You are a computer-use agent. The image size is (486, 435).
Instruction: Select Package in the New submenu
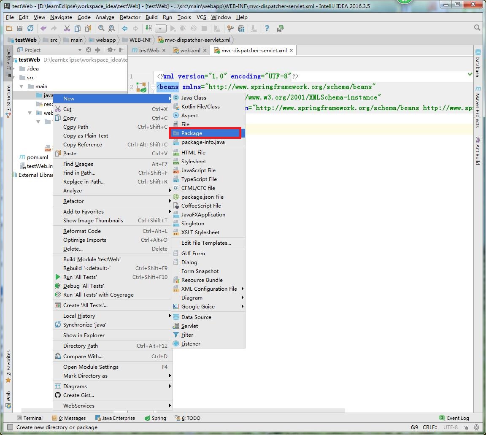tap(208, 133)
